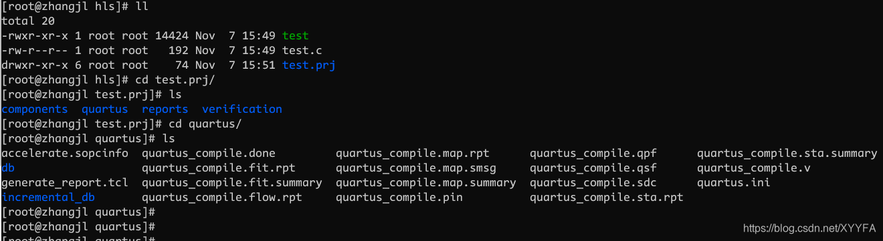
Task: Click the verification directory name
Action: point(242,109)
